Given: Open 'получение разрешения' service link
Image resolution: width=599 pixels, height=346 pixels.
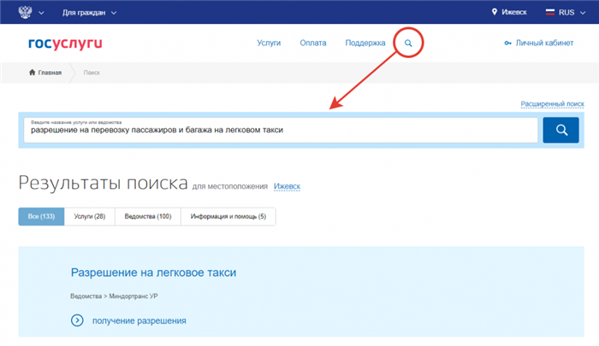Looking at the screenshot, I should tap(139, 321).
